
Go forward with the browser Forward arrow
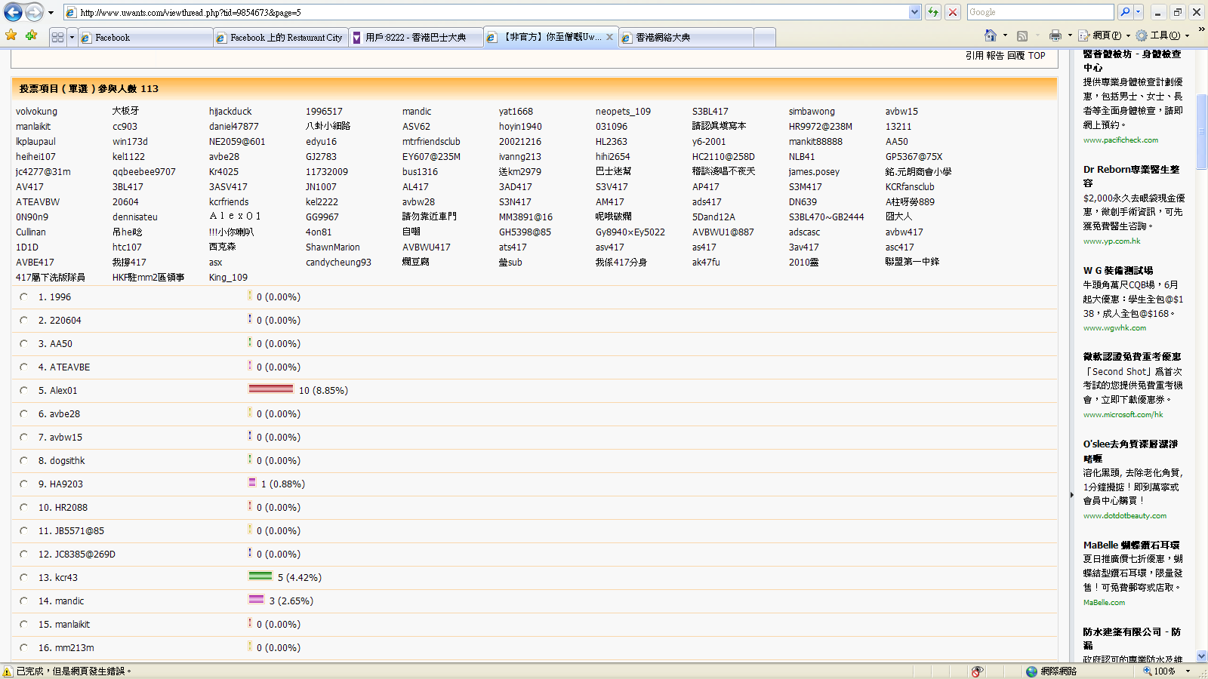click(34, 12)
